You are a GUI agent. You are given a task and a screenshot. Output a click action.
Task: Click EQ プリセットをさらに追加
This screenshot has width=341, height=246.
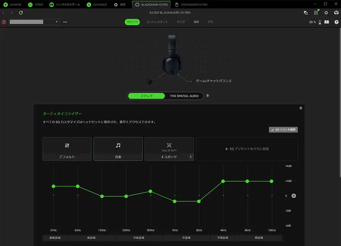click(x=247, y=149)
